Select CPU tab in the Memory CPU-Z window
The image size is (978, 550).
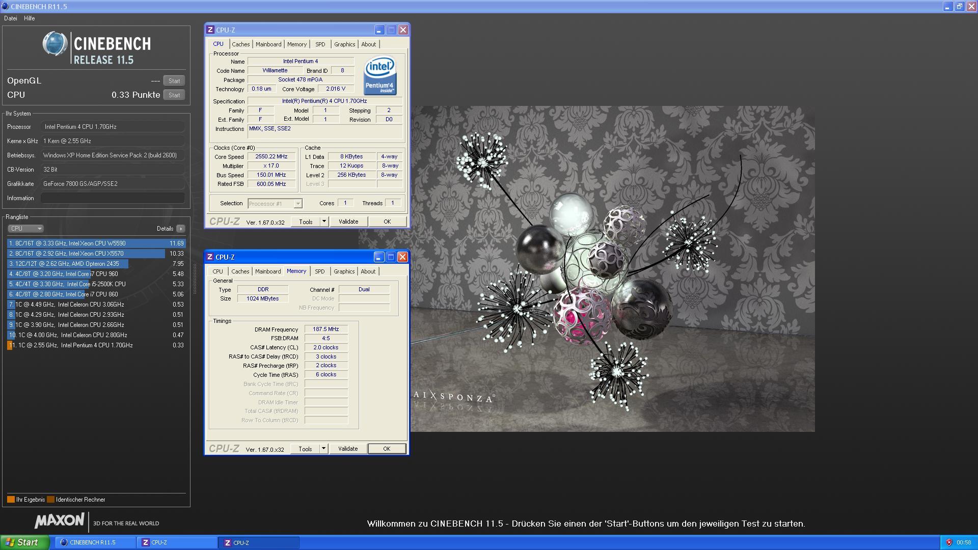tap(218, 271)
